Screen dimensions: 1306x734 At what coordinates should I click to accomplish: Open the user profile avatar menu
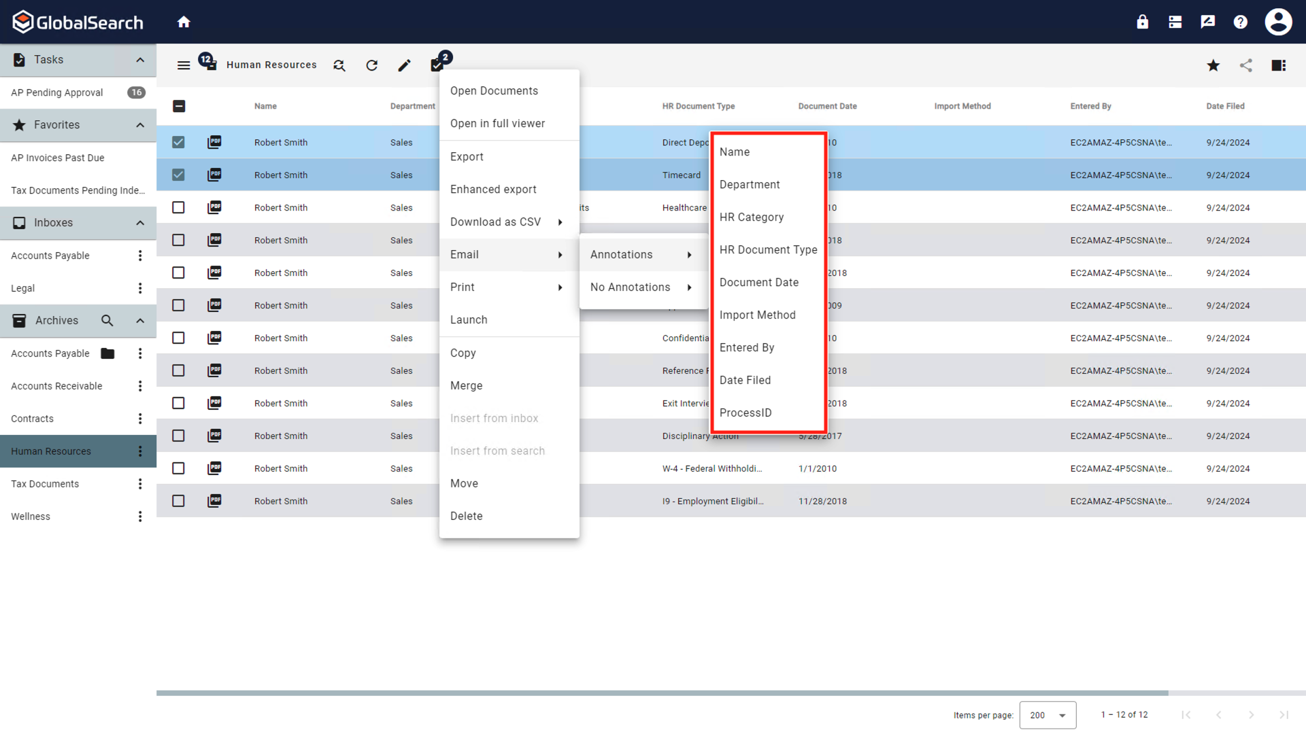coord(1278,21)
